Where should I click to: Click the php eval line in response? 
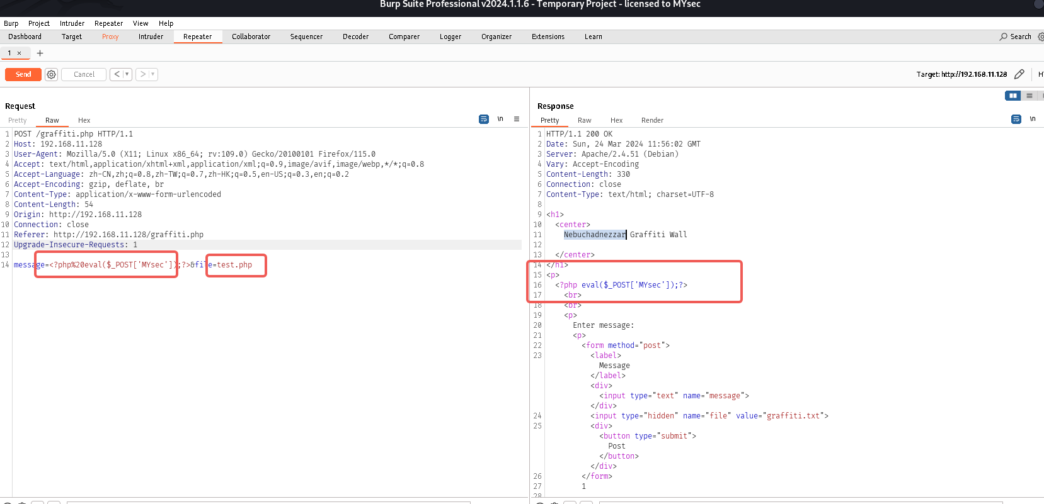(621, 285)
